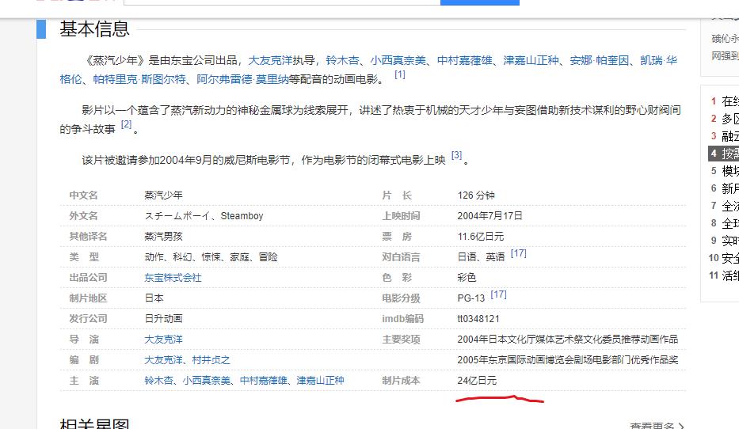
Task: Click citation [3] after 闭幕式电影上映
Action: [457, 155]
